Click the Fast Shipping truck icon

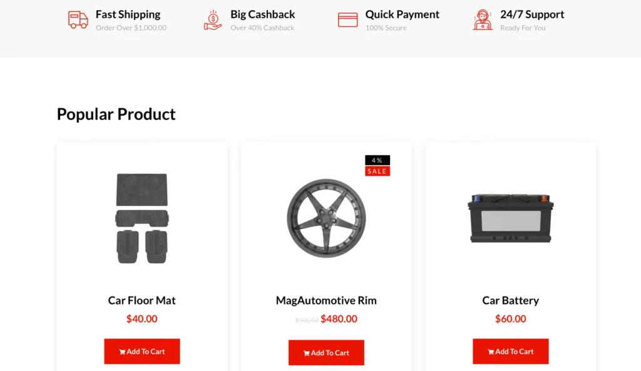tap(78, 19)
